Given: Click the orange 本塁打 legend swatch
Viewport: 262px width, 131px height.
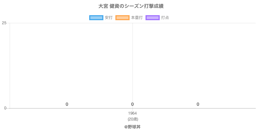Looking at the screenshot, I should (x=122, y=18).
